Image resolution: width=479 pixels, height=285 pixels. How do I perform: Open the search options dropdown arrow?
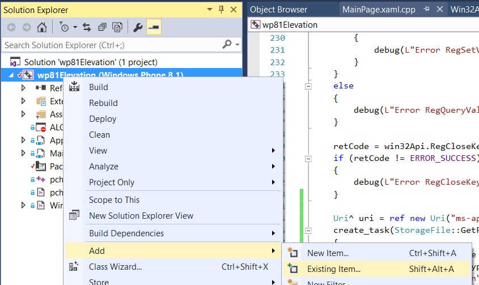[x=238, y=45]
